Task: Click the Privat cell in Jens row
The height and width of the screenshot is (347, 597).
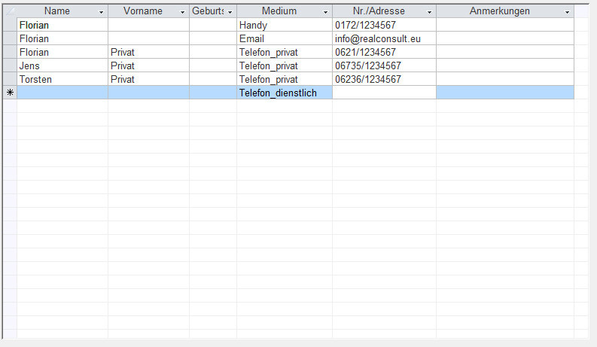Action: (149, 65)
